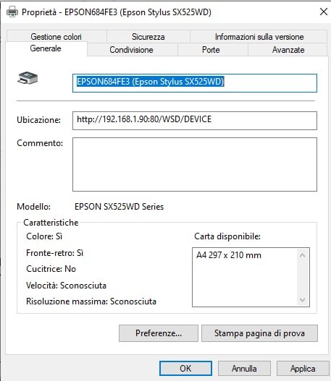
Task: Click the printer icon beside name field
Action: click(28, 78)
